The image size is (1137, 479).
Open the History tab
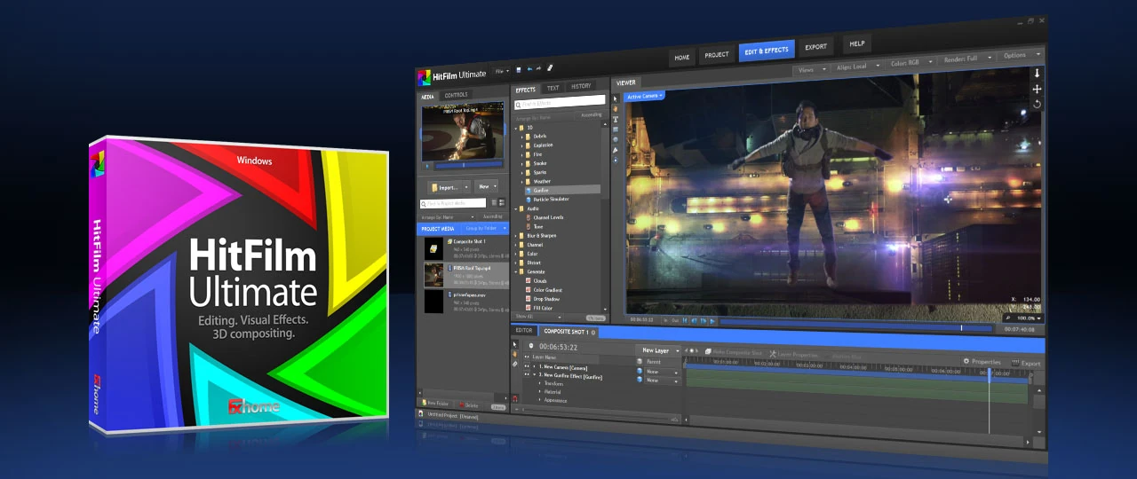pyautogui.click(x=581, y=87)
